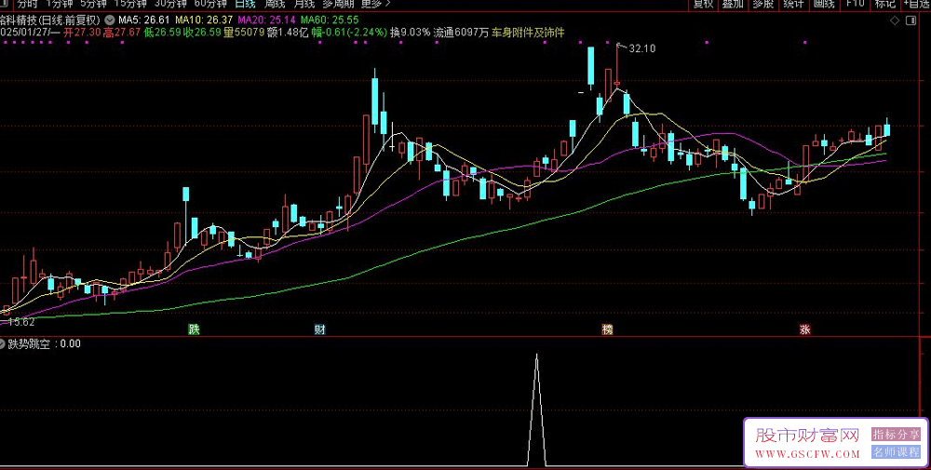Image resolution: width=931 pixels, height=470 pixels.
Task: Select the 30分钟 period tab
Action: 169,4
